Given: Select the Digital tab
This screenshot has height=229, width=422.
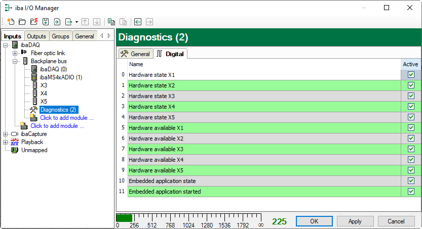Looking at the screenshot, I should point(170,54).
